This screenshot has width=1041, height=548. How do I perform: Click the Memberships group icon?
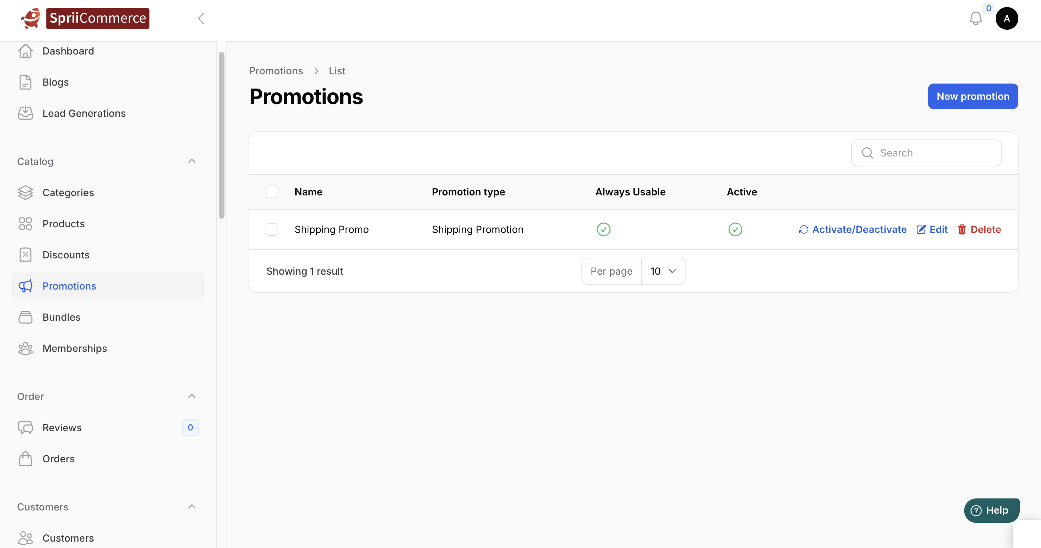click(25, 348)
